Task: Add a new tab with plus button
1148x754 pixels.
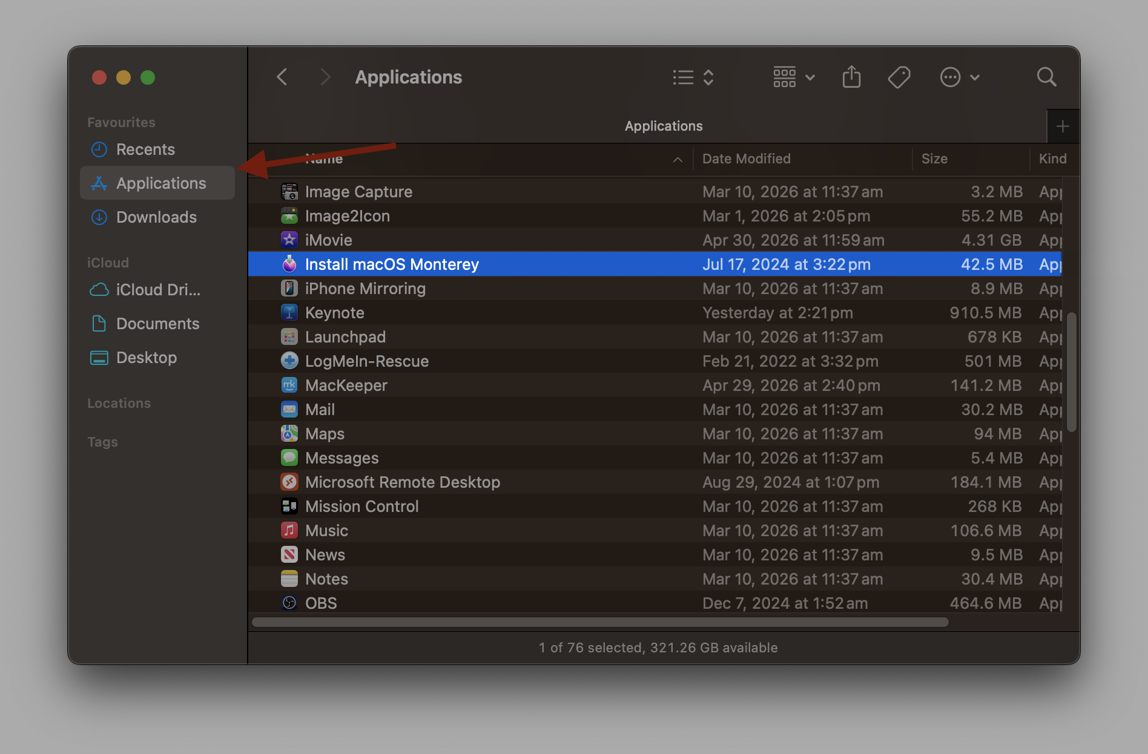Action: (1063, 126)
